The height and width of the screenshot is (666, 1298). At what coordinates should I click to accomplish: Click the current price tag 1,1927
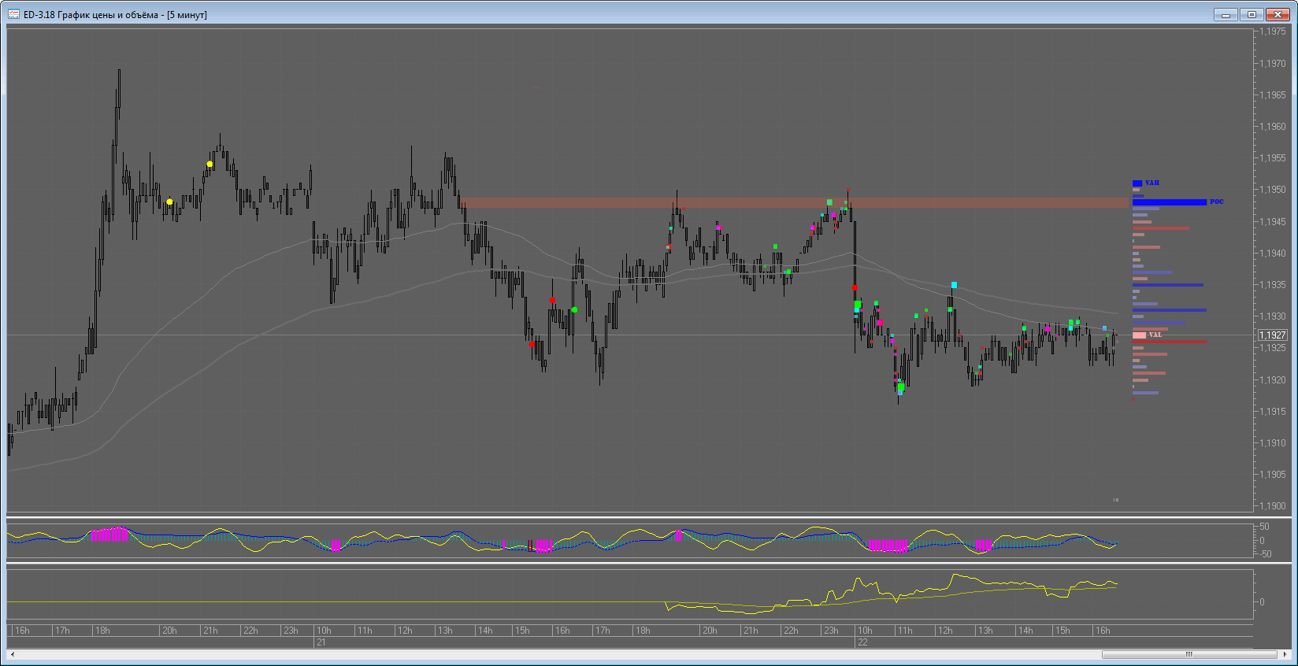coord(1272,335)
